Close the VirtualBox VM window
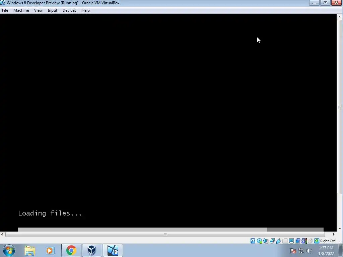 click(x=336, y=3)
